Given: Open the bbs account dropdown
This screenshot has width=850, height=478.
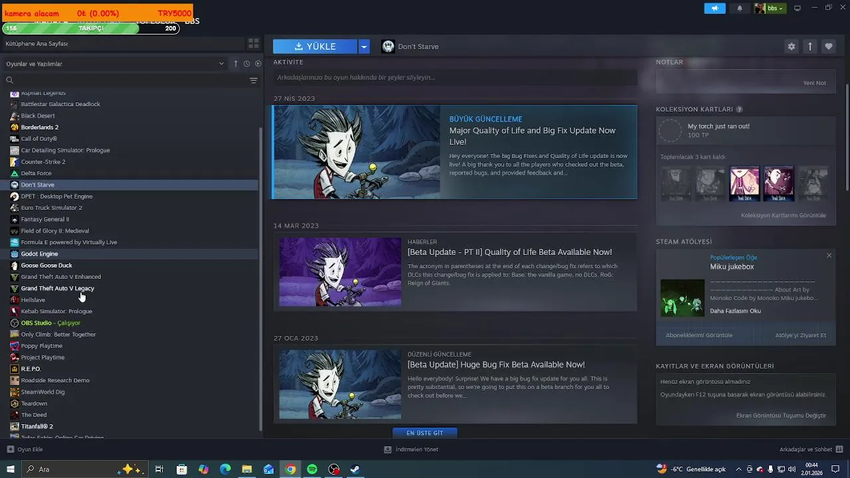Looking at the screenshot, I should click(x=770, y=8).
